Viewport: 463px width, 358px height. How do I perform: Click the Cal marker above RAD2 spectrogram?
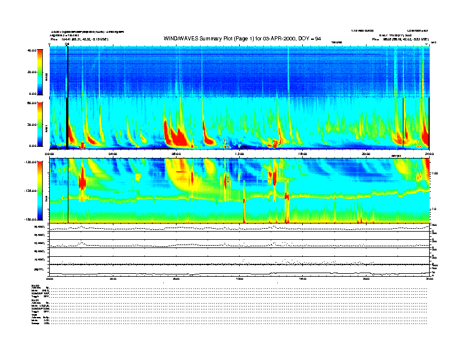[67, 44]
